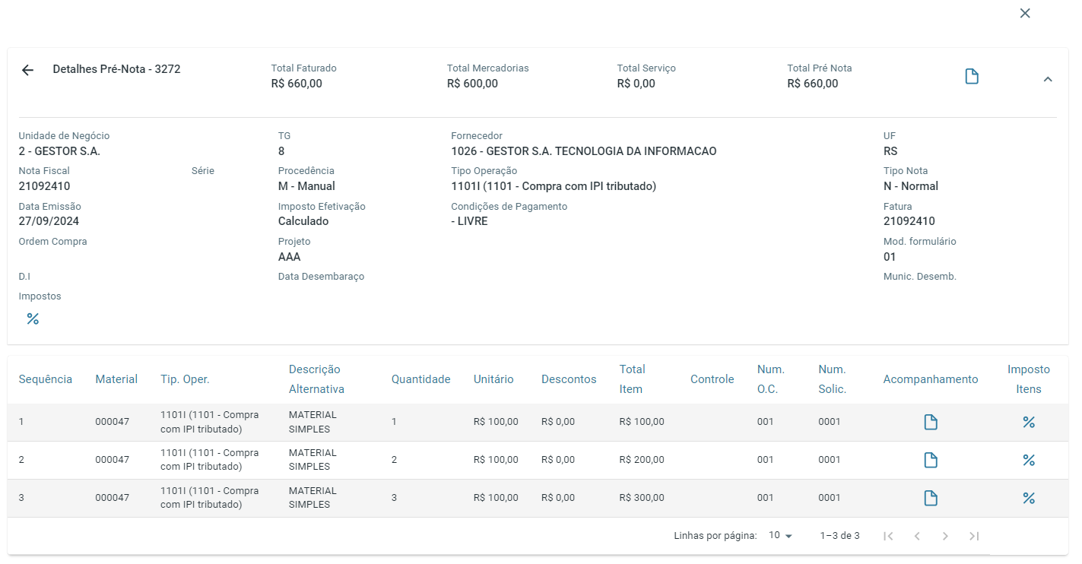
Task: Jump to the first page of items
Action: [x=888, y=536]
